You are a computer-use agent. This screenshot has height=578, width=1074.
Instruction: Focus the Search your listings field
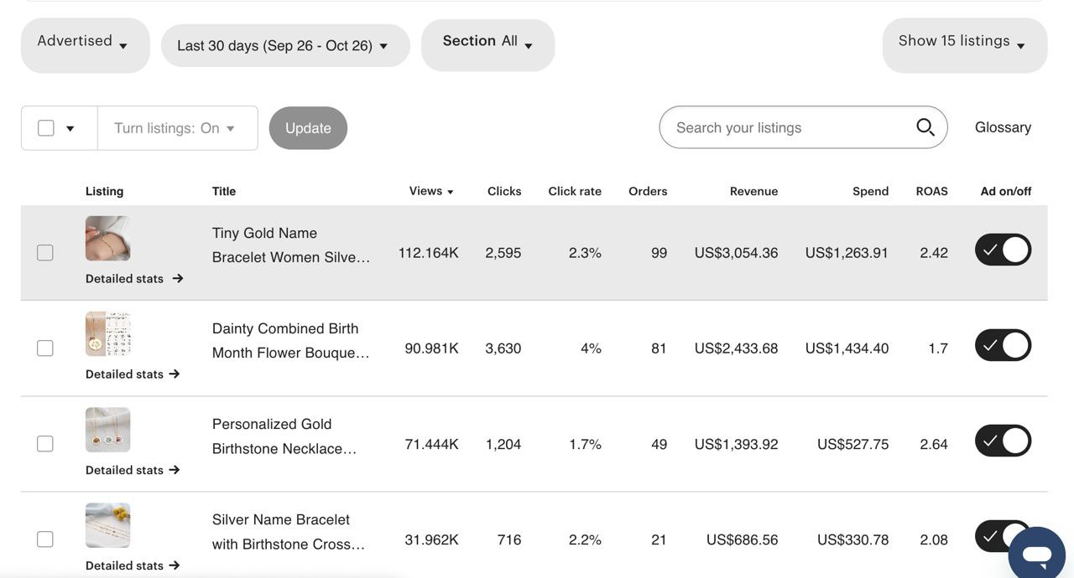(x=789, y=127)
